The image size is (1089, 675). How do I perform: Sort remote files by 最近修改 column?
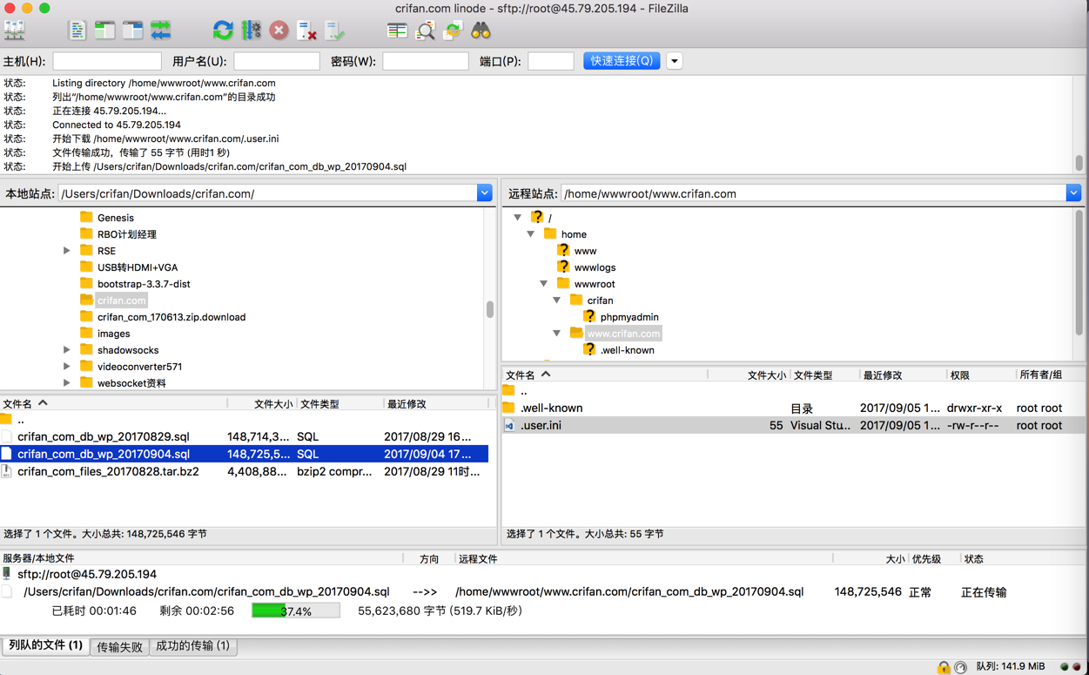[x=902, y=375]
